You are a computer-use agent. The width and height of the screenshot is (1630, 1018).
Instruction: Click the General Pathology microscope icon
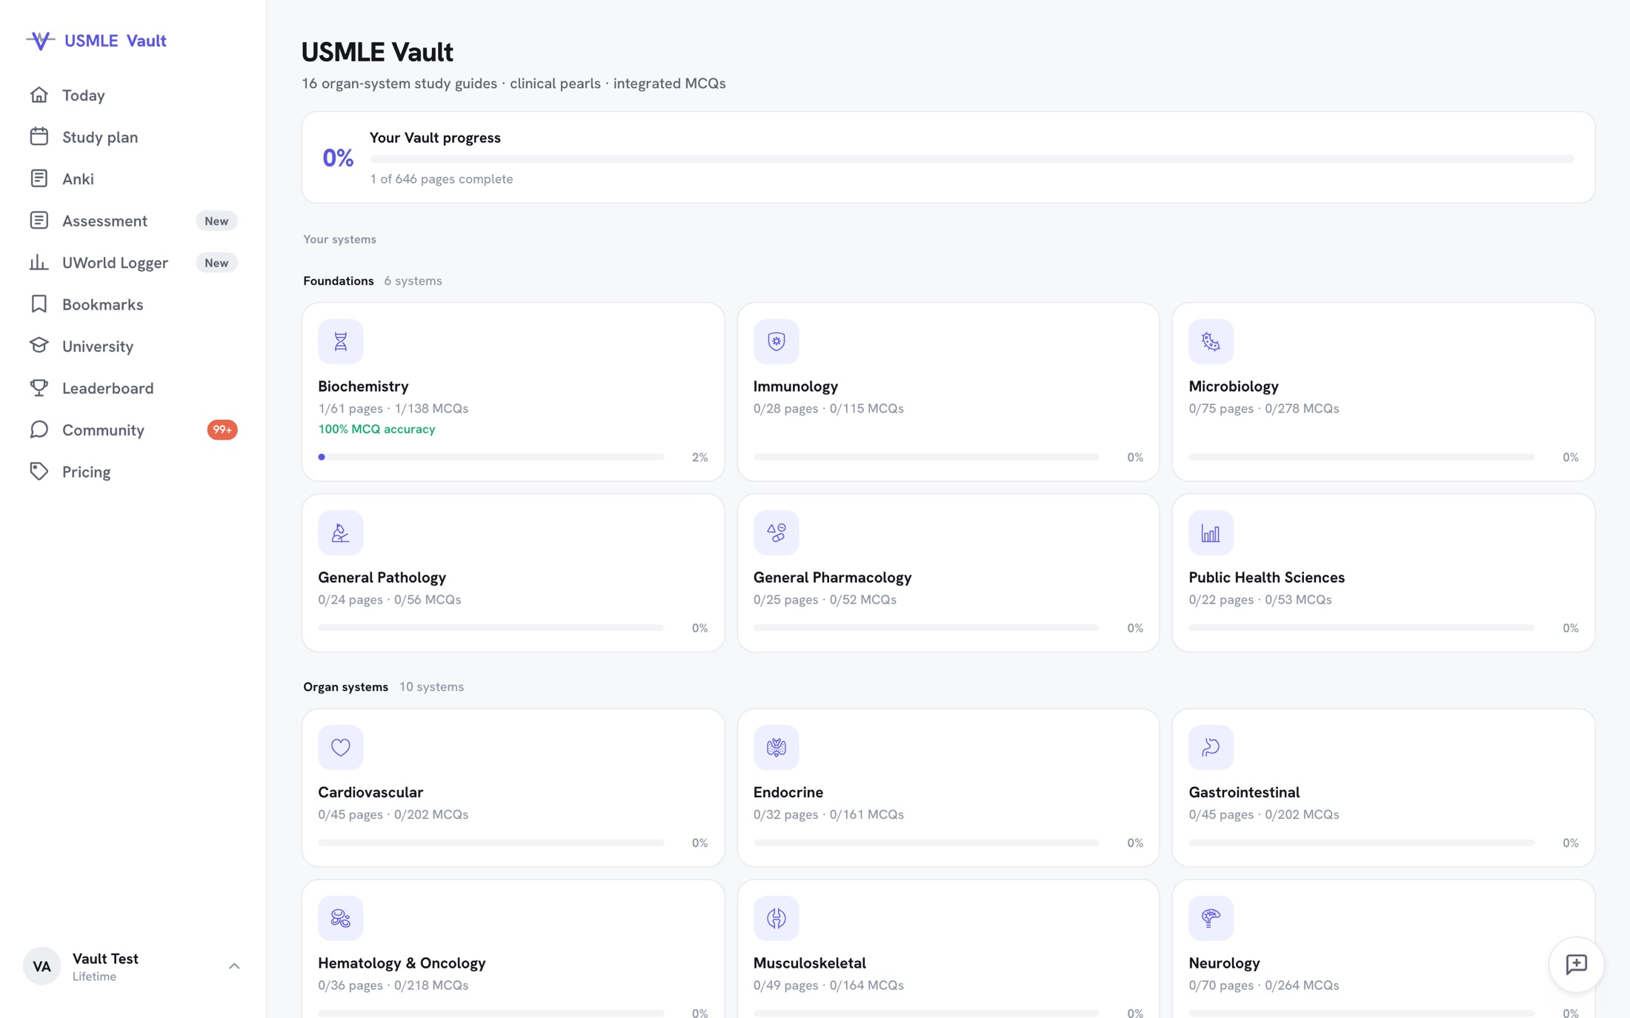(341, 532)
